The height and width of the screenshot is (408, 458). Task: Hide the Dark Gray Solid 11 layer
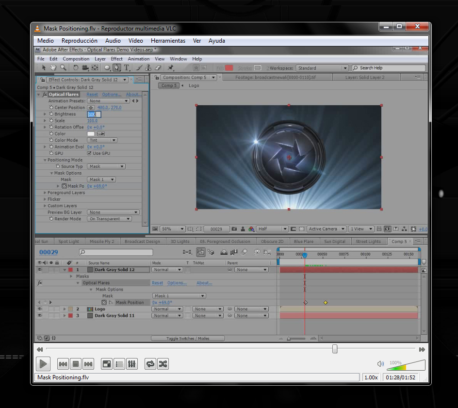[x=40, y=316]
